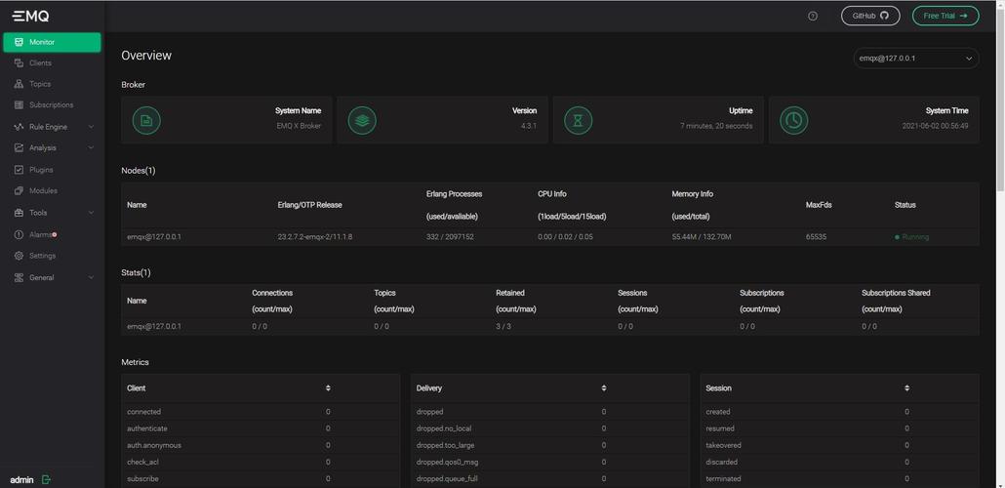Click the Alarms sidebar icon
Image resolution: width=1005 pixels, height=488 pixels.
(x=19, y=234)
